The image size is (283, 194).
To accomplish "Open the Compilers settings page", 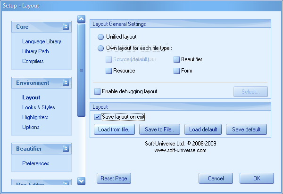I will 33,61.
